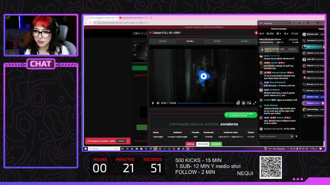330x185 pixels.
Task: Click the likes heart counter
Action: point(294,34)
